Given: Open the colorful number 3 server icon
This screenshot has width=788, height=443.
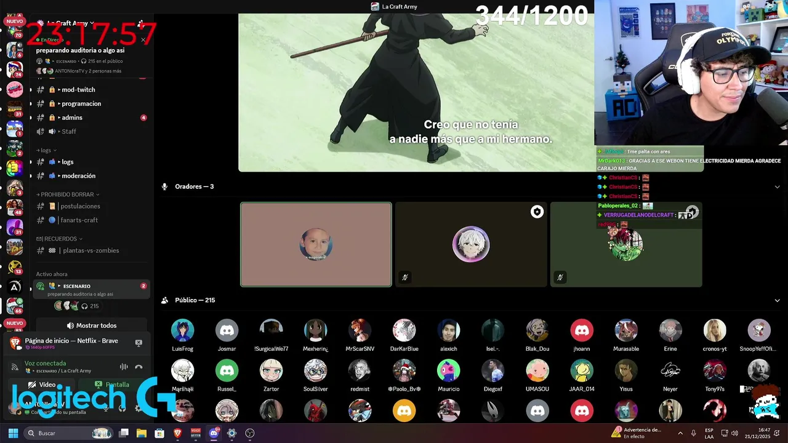Looking at the screenshot, I should click(x=14, y=168).
